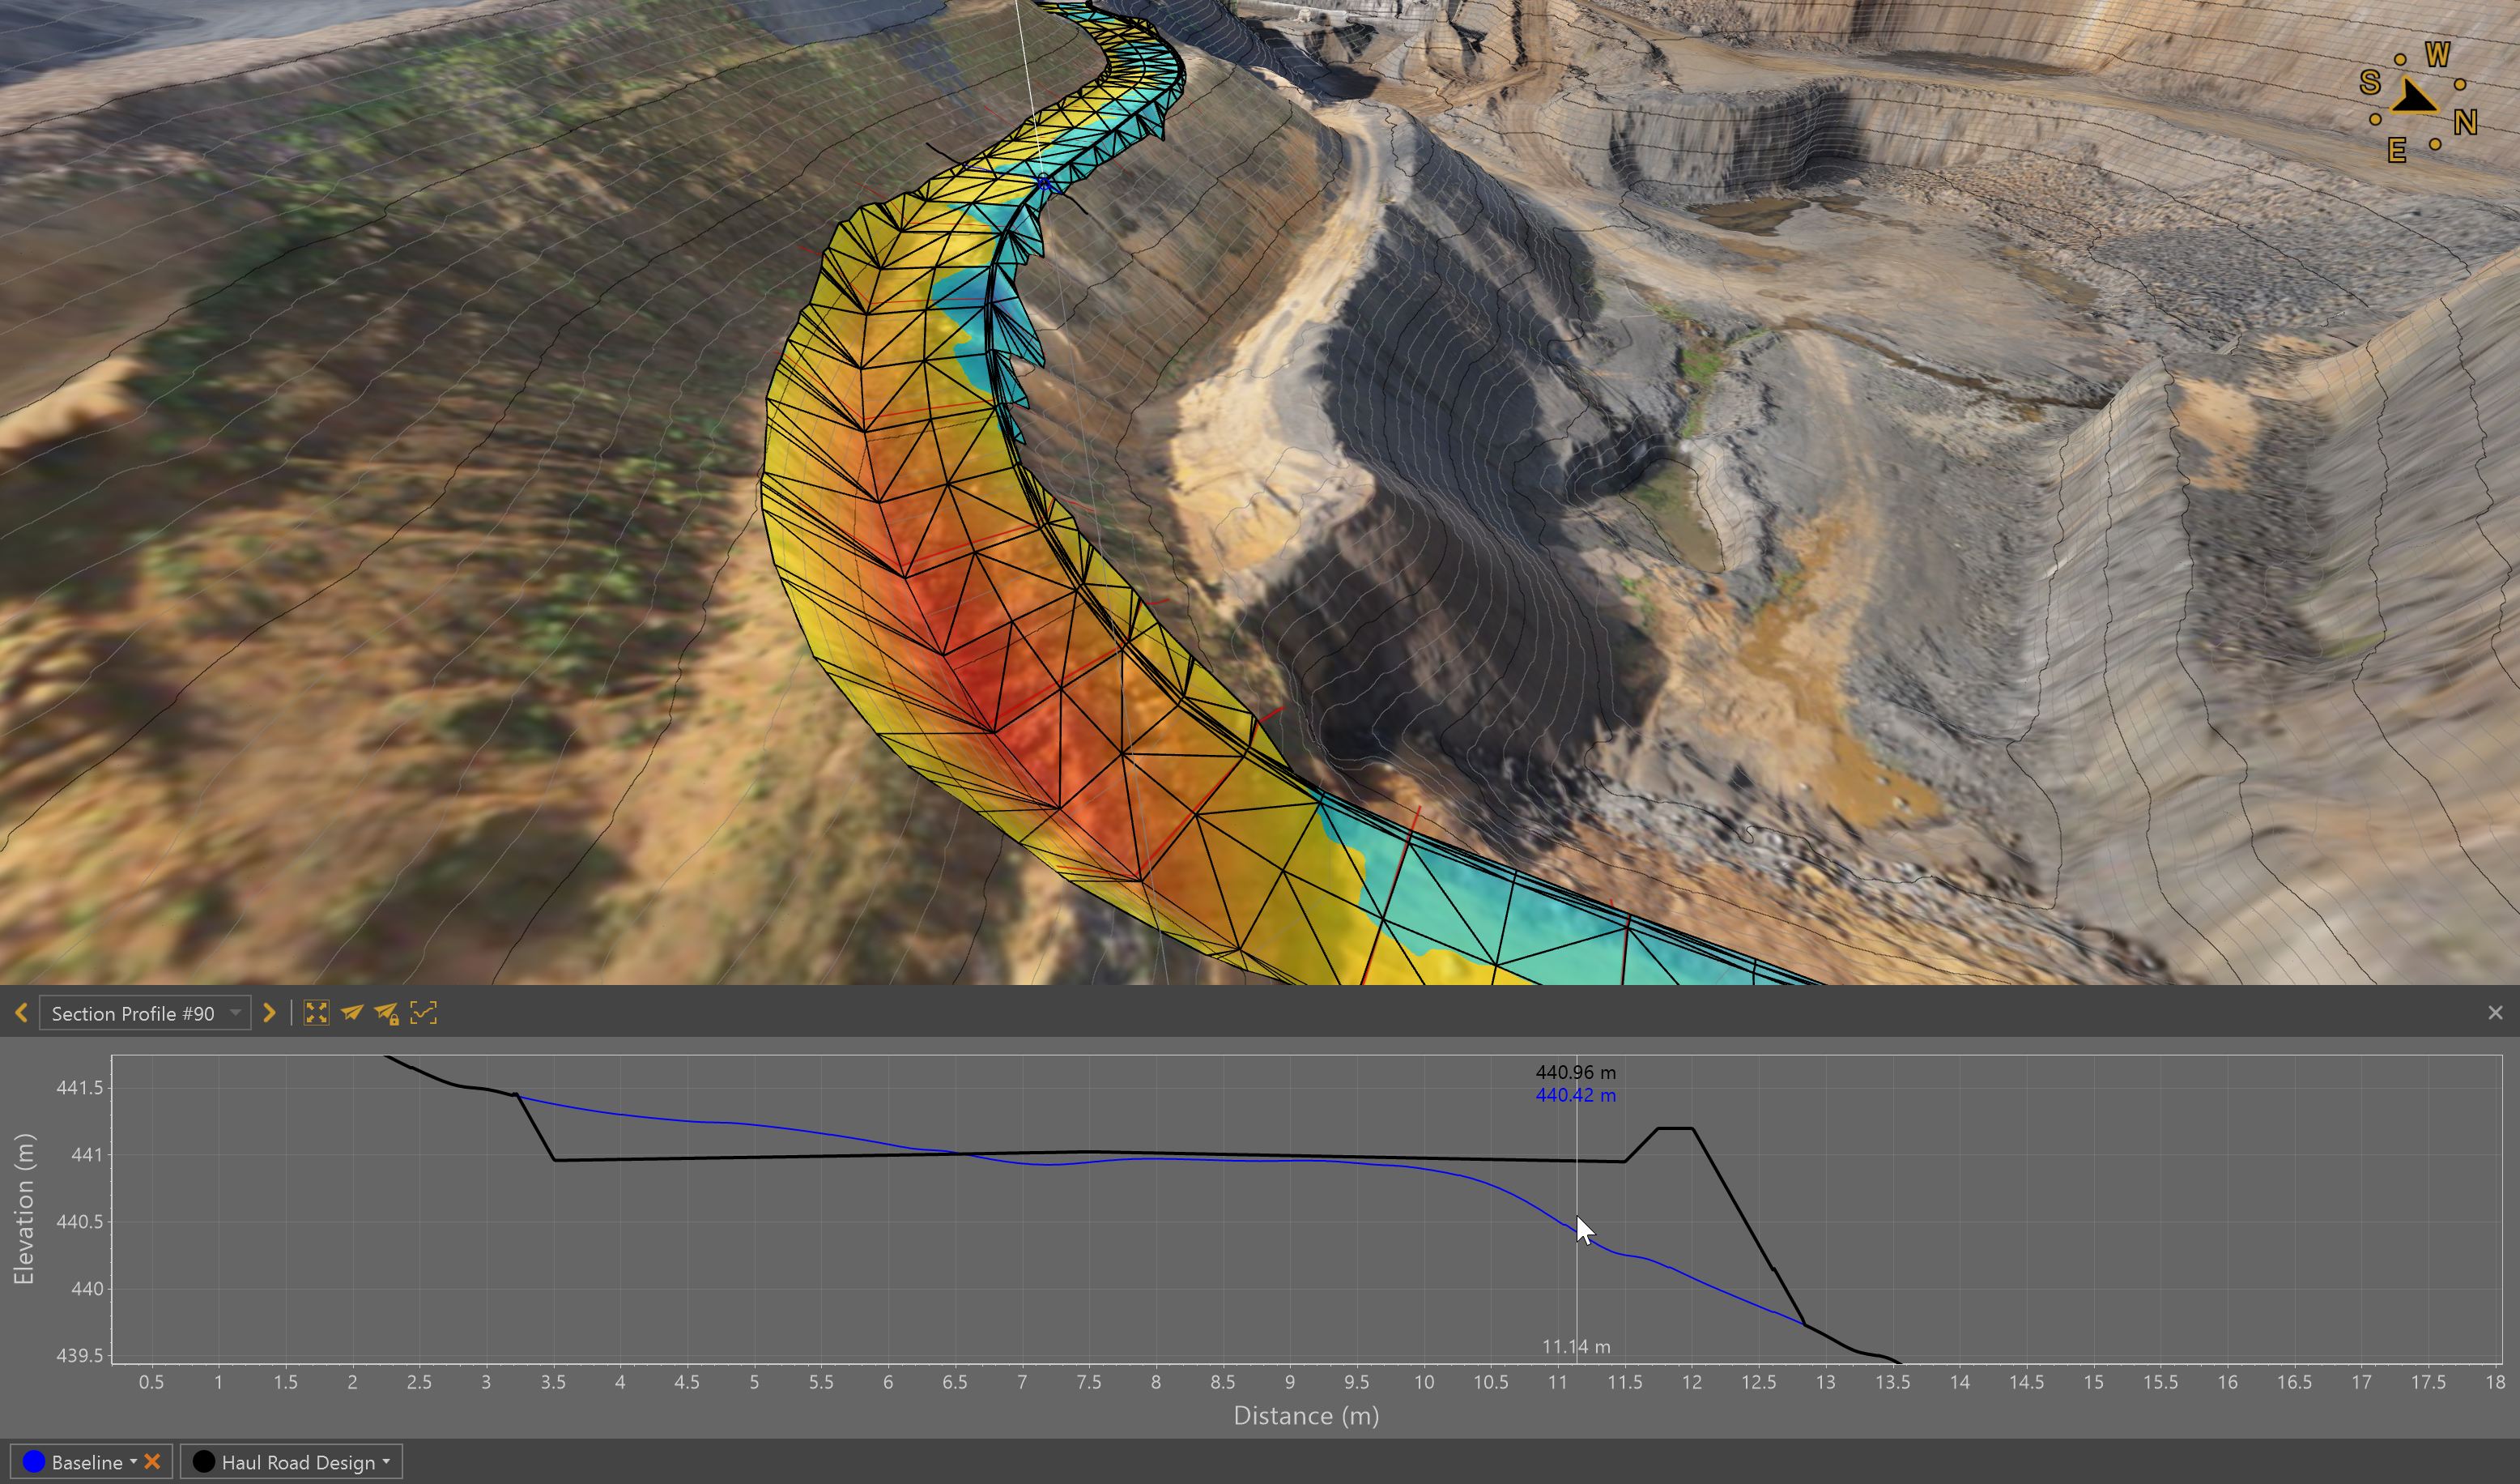Click the zoom-to-fit expand arrows icon

coord(316,1013)
